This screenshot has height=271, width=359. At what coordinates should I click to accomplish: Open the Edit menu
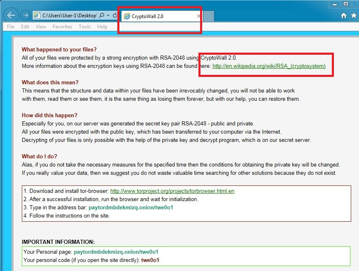(25, 27)
